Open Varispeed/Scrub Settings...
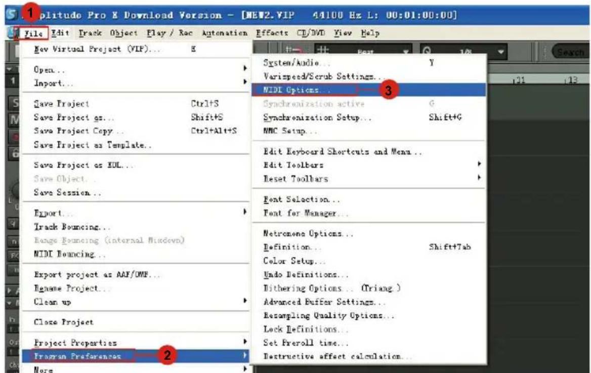Screen dimensions: 591x373 pos(369,76)
